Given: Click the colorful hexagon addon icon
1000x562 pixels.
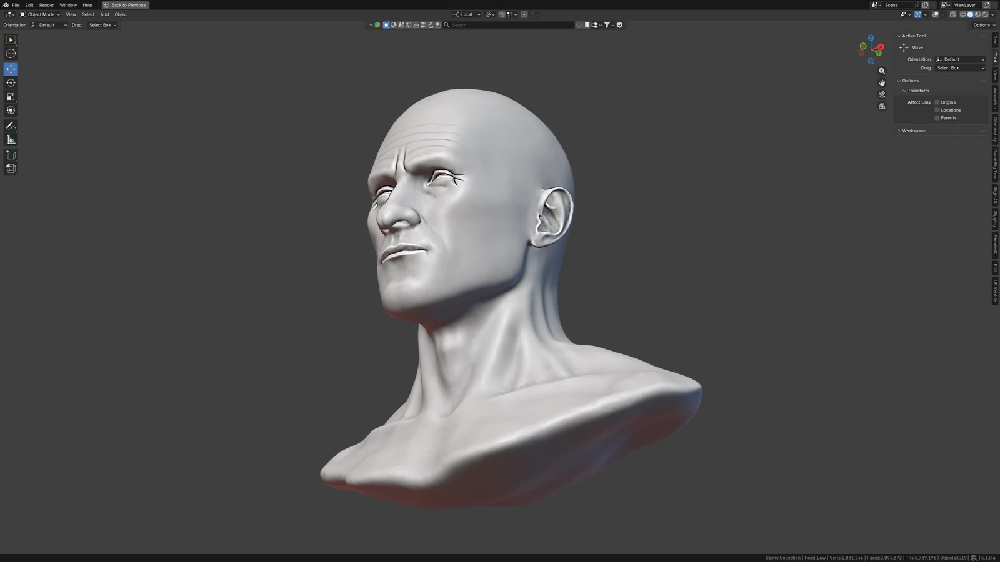Looking at the screenshot, I should [x=377, y=25].
